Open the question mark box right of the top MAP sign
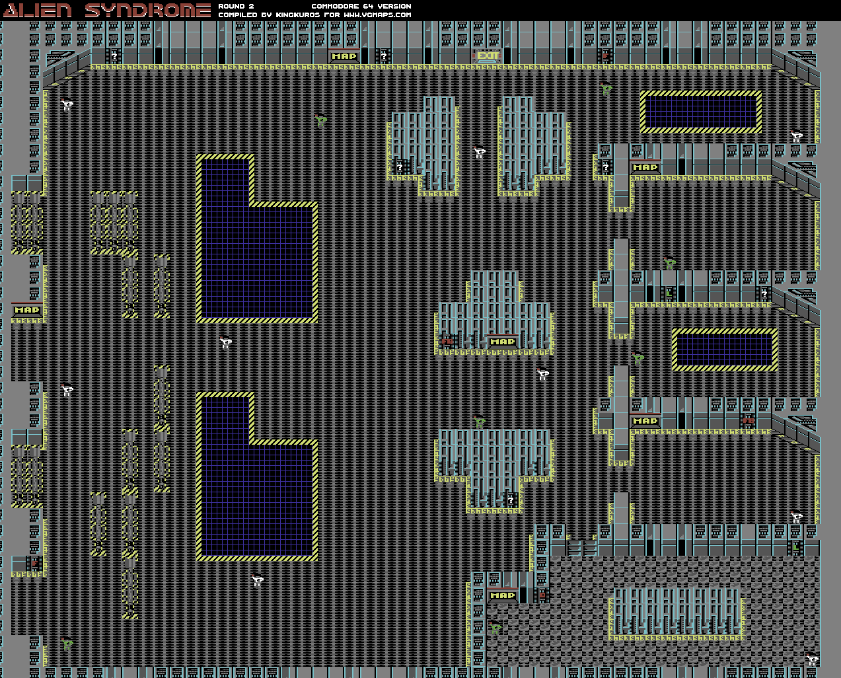The image size is (841, 678). (383, 56)
